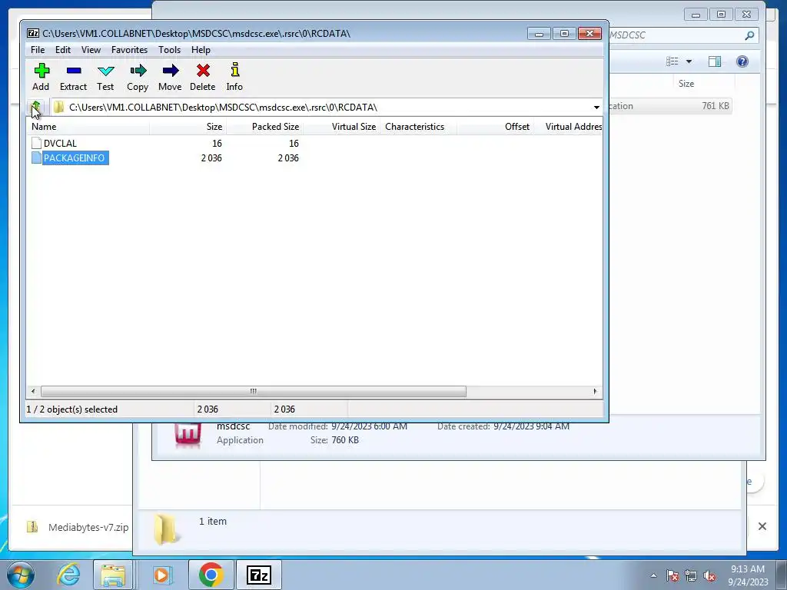Image resolution: width=787 pixels, height=590 pixels.
Task: Click the Explorer search magnifier icon
Action: point(749,35)
